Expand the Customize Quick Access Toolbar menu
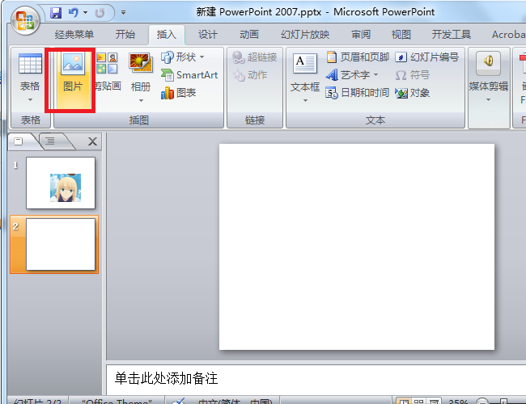The width and height of the screenshot is (526, 404). [123, 13]
